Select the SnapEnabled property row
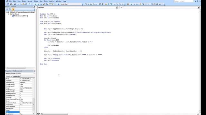 click(19, 105)
